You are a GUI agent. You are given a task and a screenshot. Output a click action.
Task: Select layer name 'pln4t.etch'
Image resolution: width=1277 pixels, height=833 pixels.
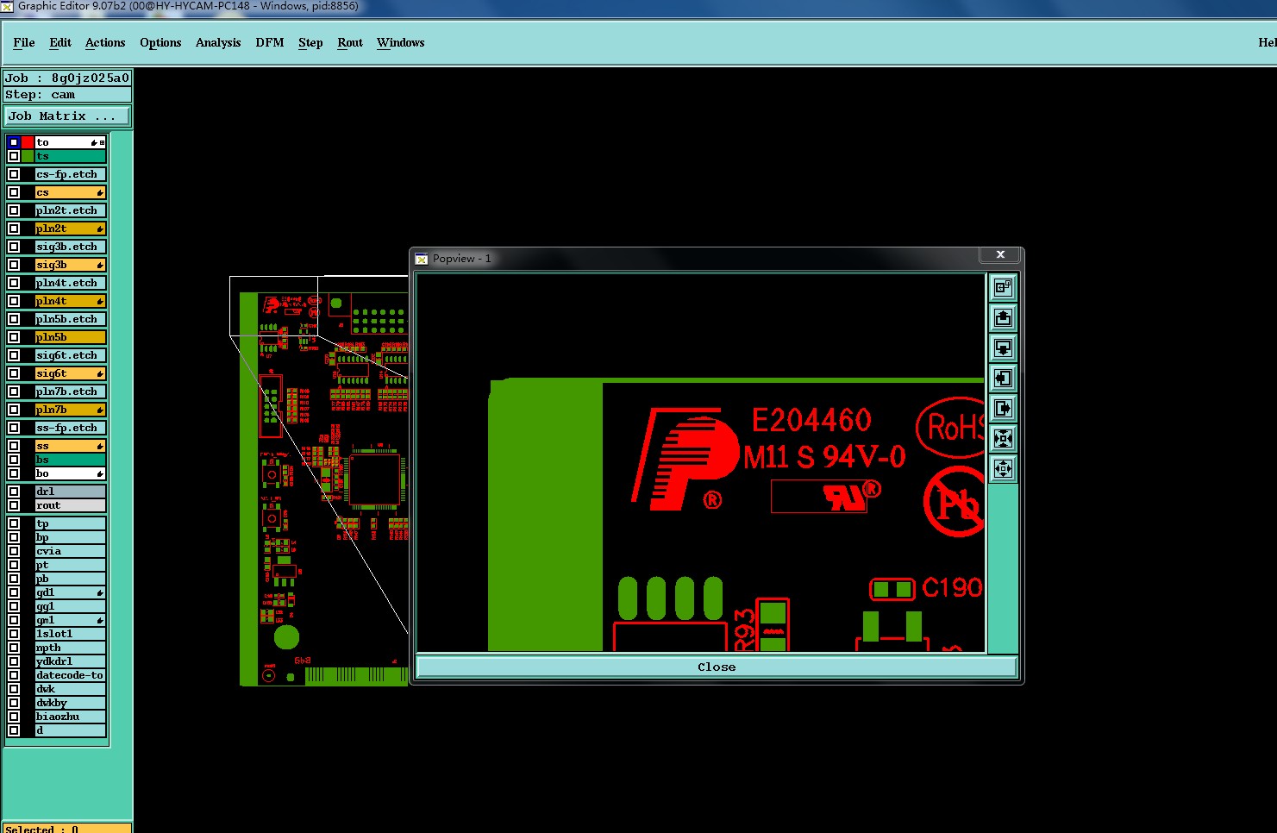[71, 283]
